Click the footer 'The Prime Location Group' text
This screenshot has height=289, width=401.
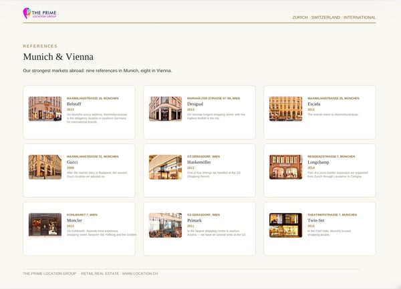click(49, 274)
